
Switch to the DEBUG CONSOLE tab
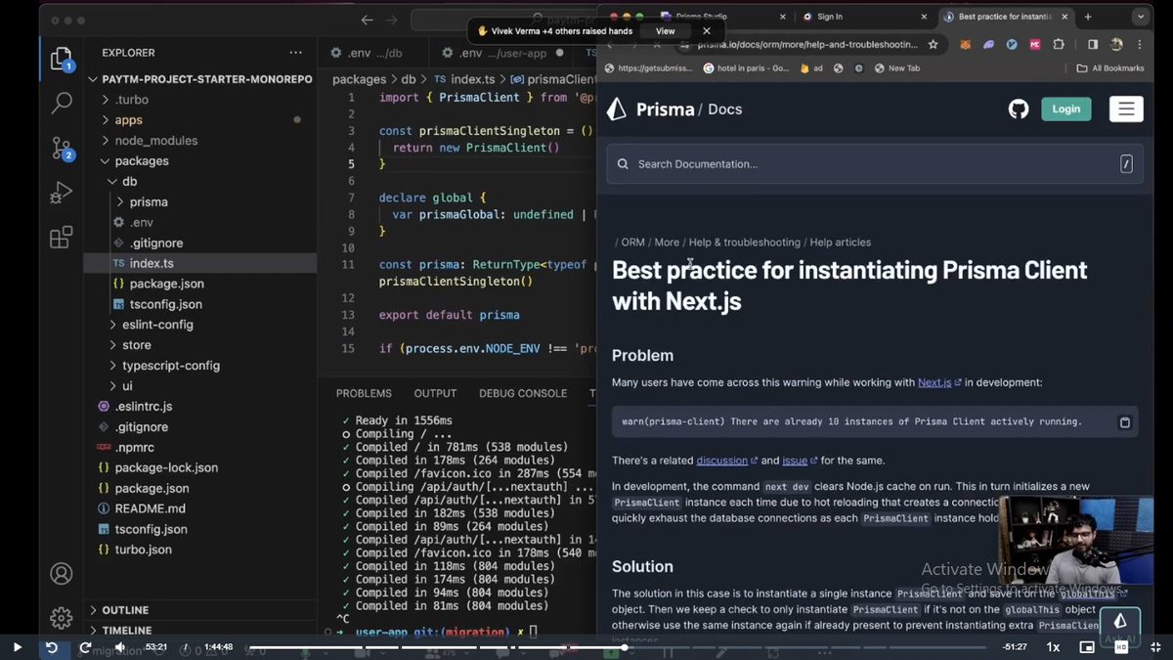coord(523,393)
